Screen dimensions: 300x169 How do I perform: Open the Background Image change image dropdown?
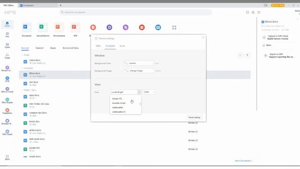138,71
